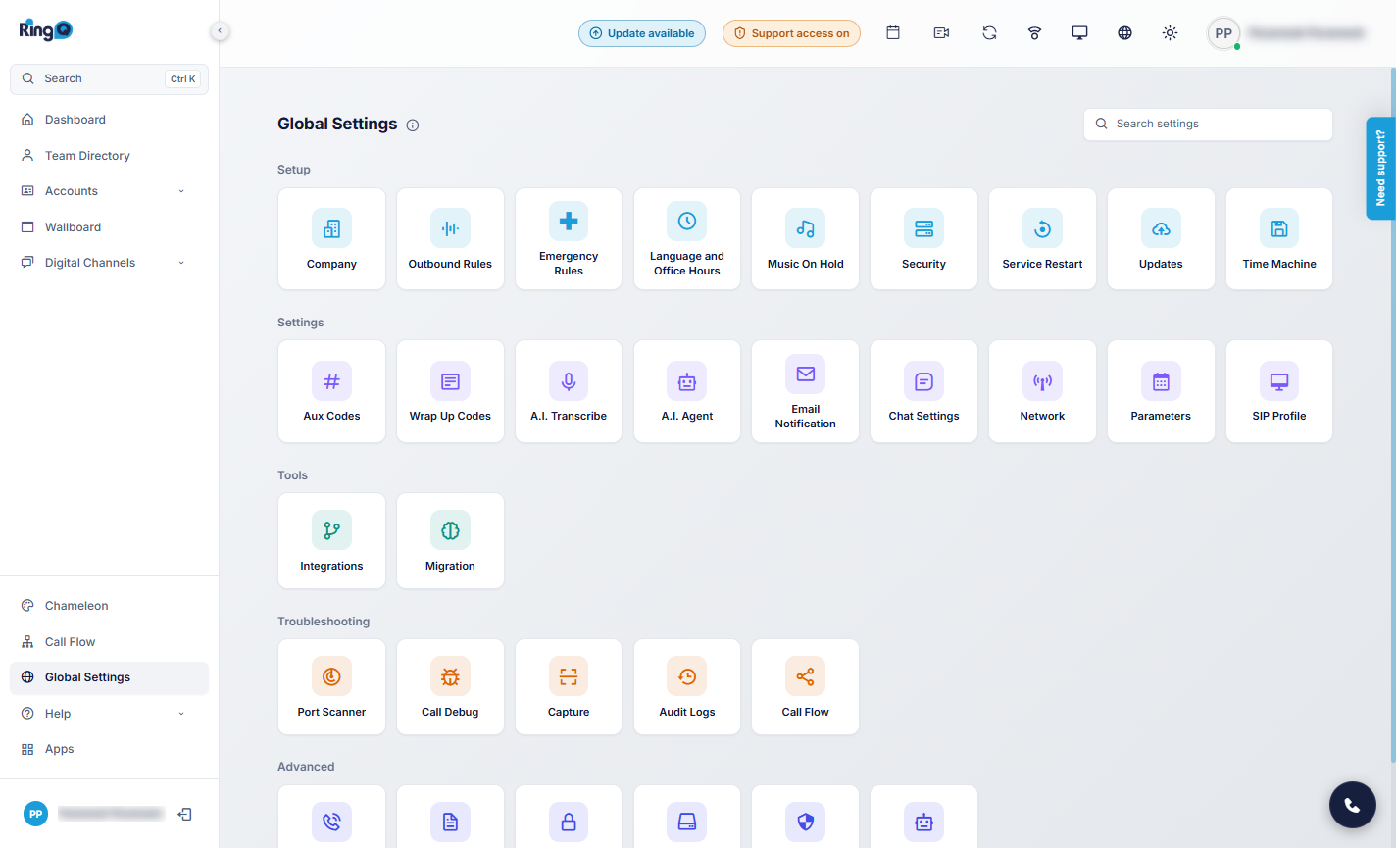Click the monitor screen icon in top bar
The height and width of the screenshot is (848, 1396).
pyautogui.click(x=1079, y=33)
